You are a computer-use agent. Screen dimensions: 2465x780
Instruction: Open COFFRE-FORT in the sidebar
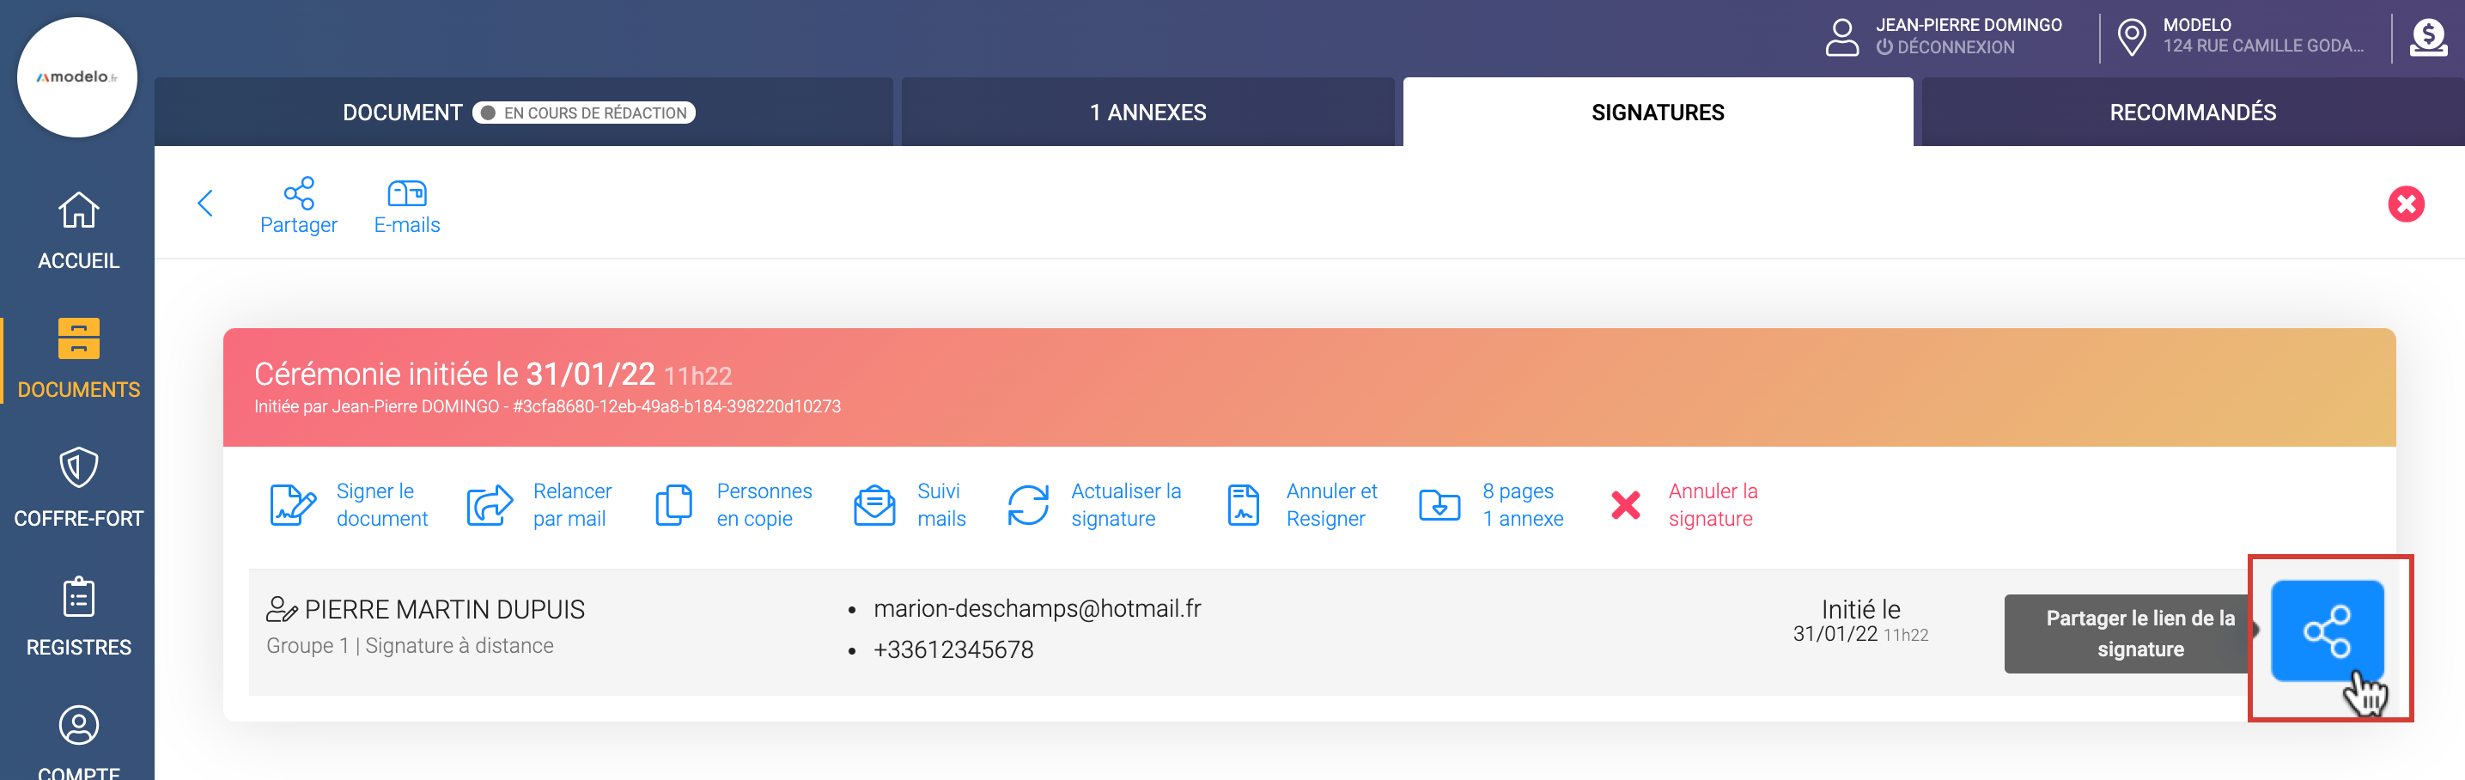78,488
